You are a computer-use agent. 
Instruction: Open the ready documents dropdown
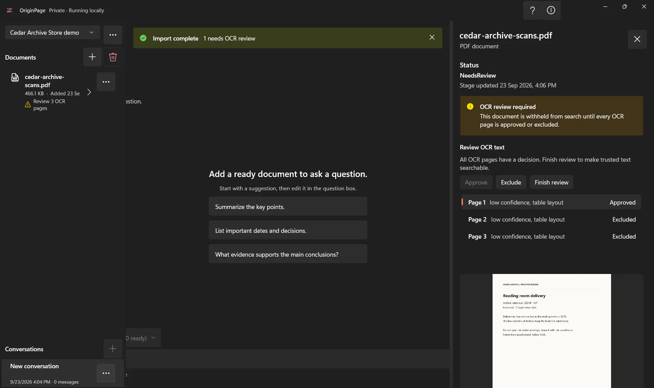pos(143,338)
